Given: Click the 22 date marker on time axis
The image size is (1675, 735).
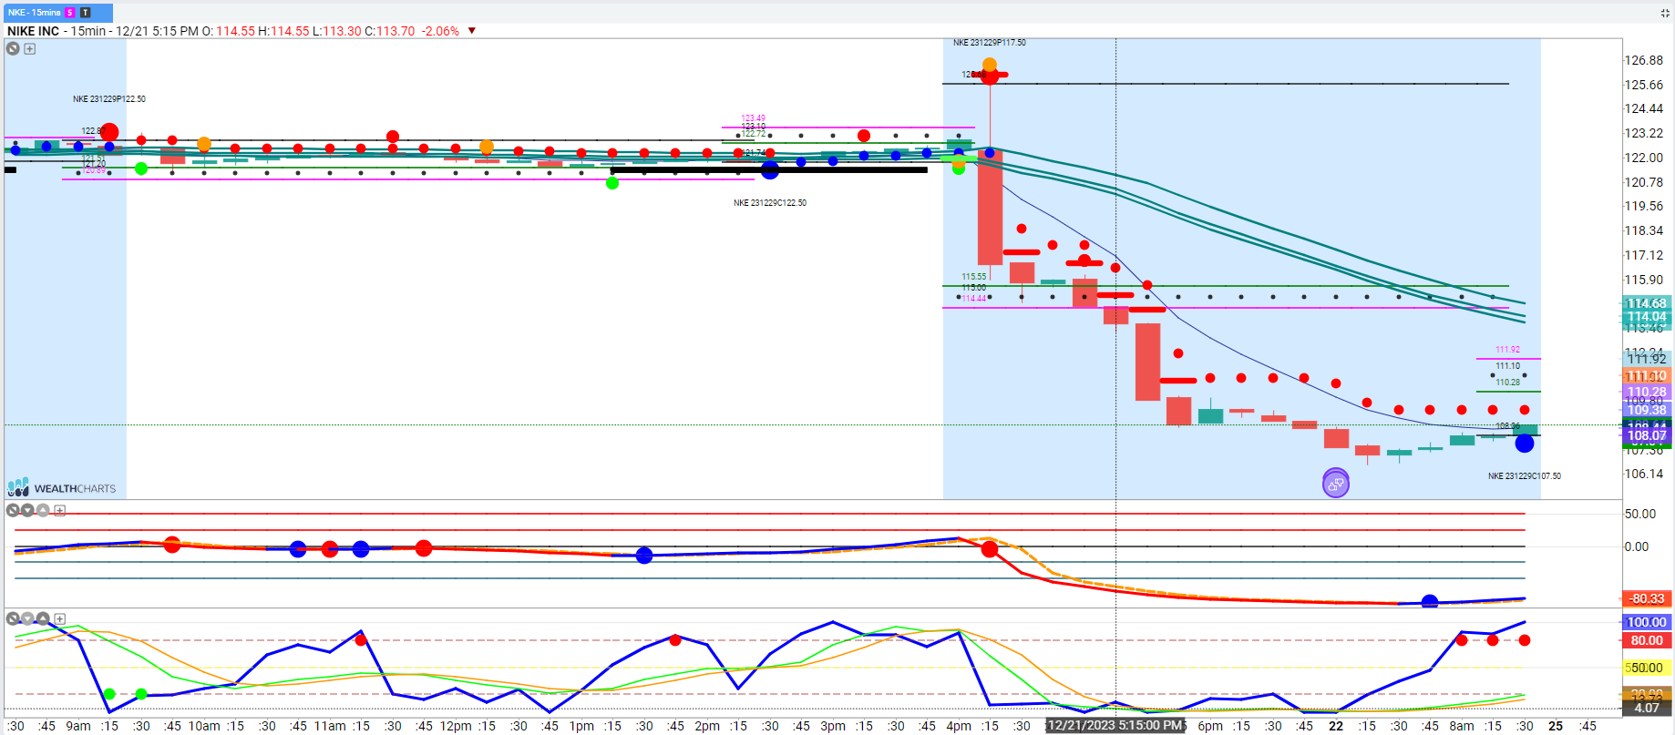Looking at the screenshot, I should [1336, 726].
